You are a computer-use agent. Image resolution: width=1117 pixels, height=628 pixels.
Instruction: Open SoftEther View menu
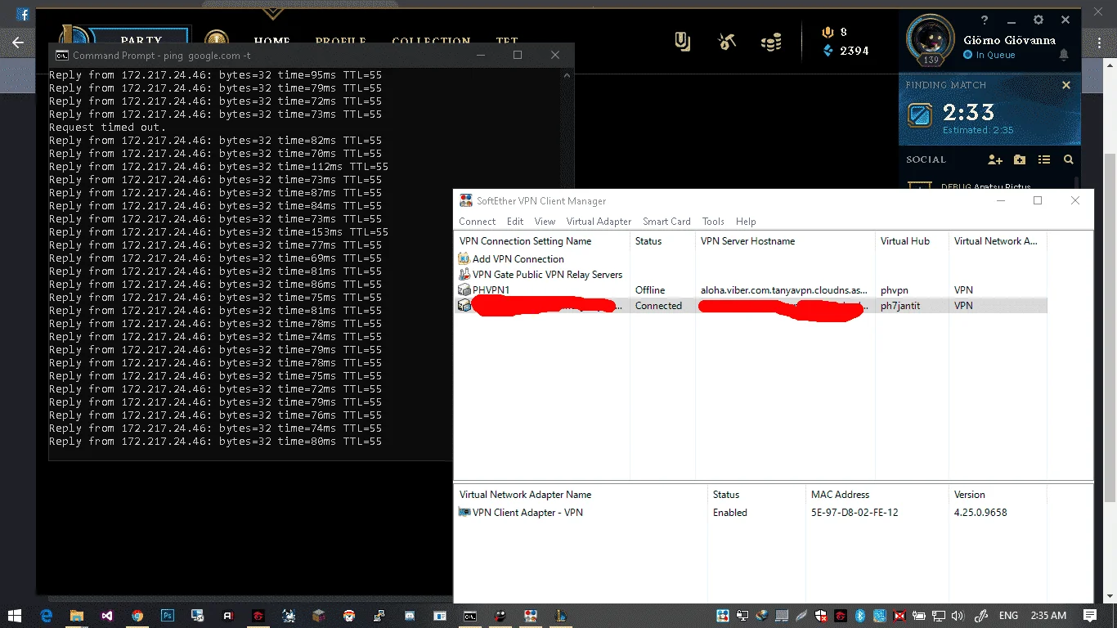click(545, 222)
